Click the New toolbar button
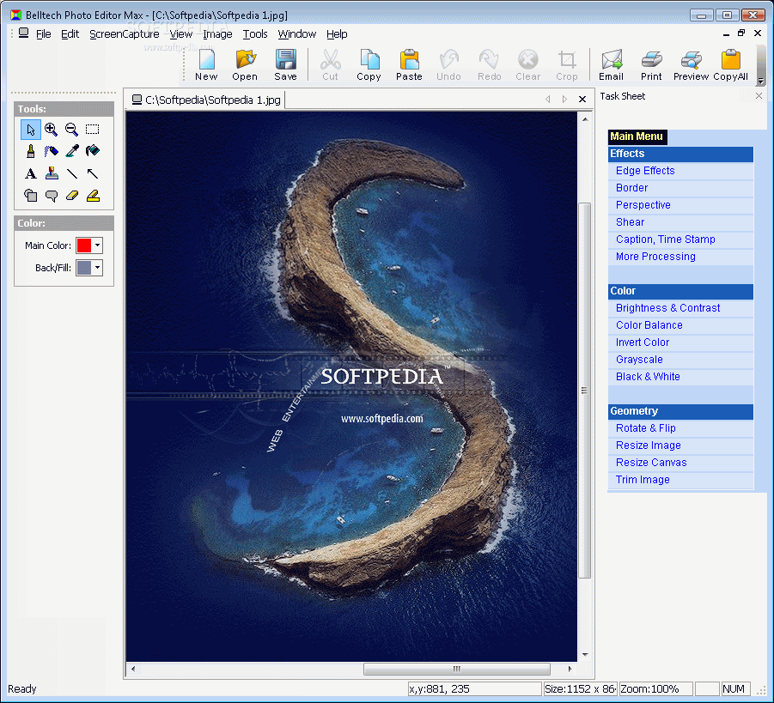 (x=206, y=64)
